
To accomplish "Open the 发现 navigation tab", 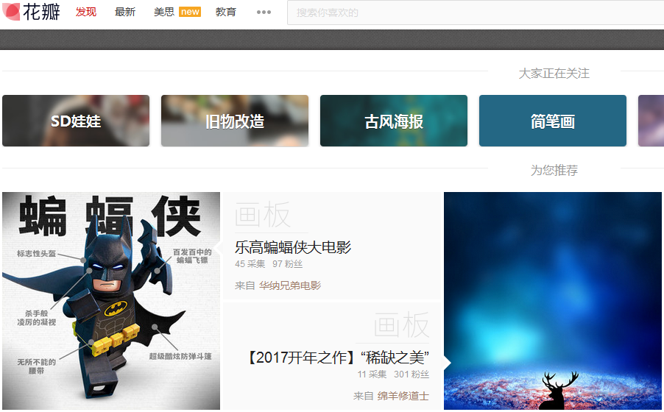I will click(86, 12).
